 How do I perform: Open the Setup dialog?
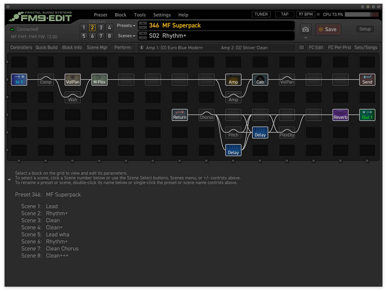(x=365, y=29)
